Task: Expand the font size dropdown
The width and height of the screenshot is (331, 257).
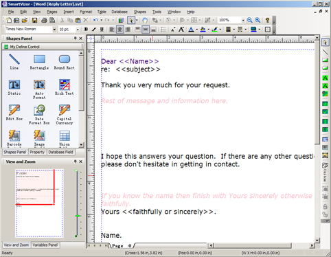Action: click(78, 30)
